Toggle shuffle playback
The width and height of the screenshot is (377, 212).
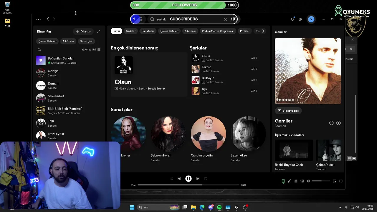click(171, 178)
